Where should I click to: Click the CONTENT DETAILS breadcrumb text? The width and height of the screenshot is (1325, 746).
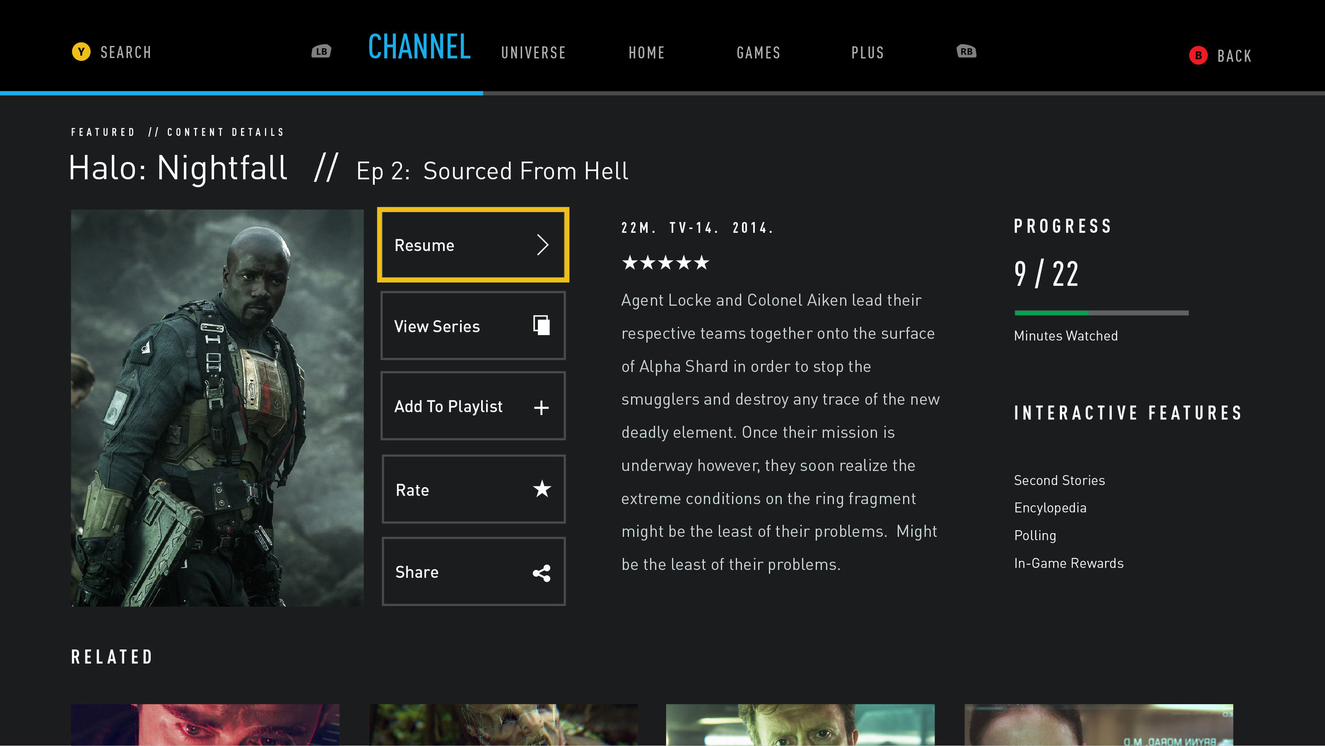coord(226,132)
